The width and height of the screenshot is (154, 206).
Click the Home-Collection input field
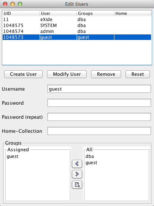(99, 131)
